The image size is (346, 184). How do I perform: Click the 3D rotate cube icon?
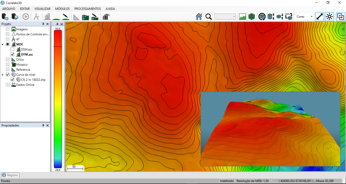(262, 17)
